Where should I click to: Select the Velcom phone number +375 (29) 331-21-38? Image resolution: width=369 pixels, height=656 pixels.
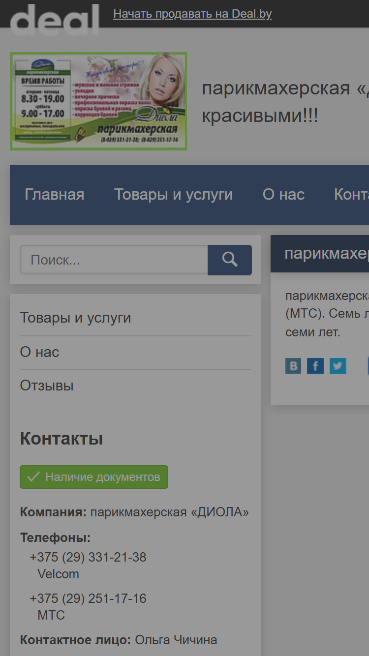(88, 558)
